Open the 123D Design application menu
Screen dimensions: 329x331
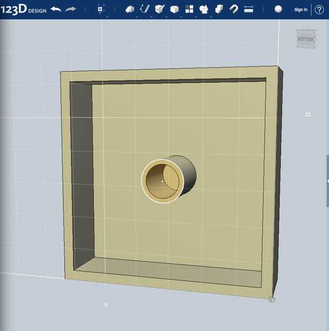[23, 9]
